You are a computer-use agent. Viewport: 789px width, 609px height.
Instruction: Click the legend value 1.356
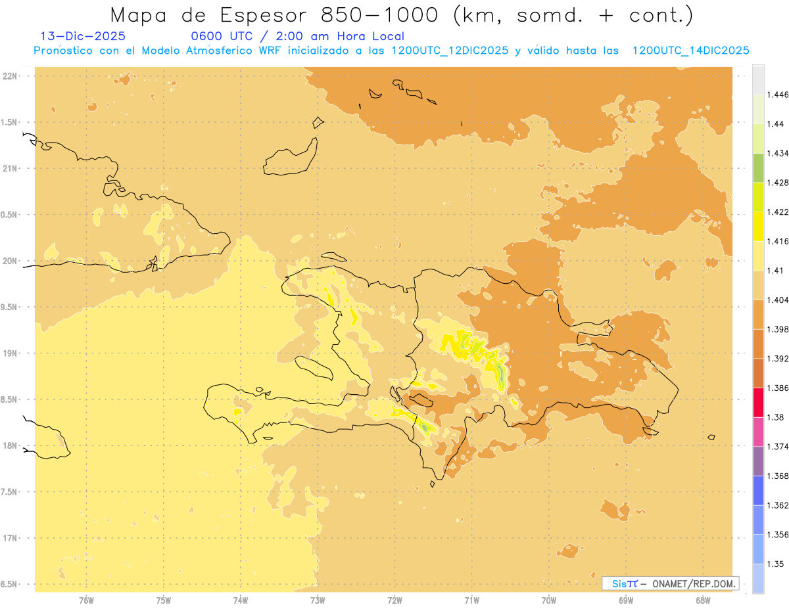coord(778,534)
